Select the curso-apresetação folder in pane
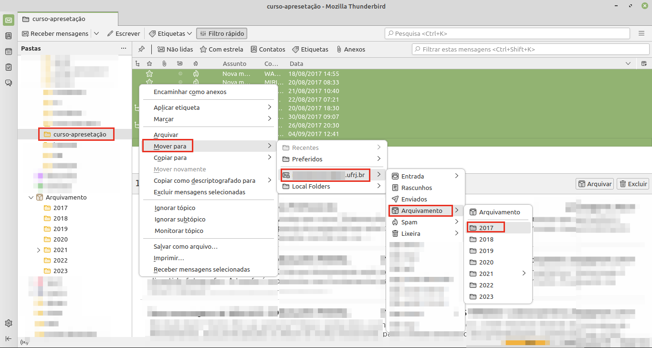 coord(75,134)
